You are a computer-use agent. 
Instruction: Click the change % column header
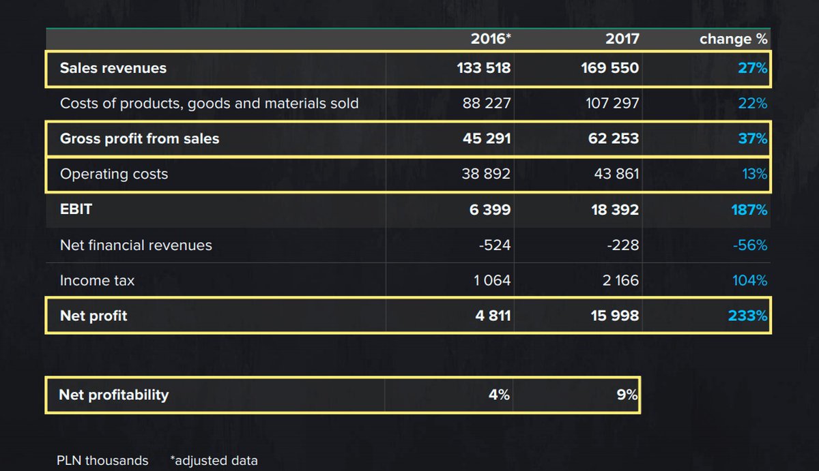(734, 39)
